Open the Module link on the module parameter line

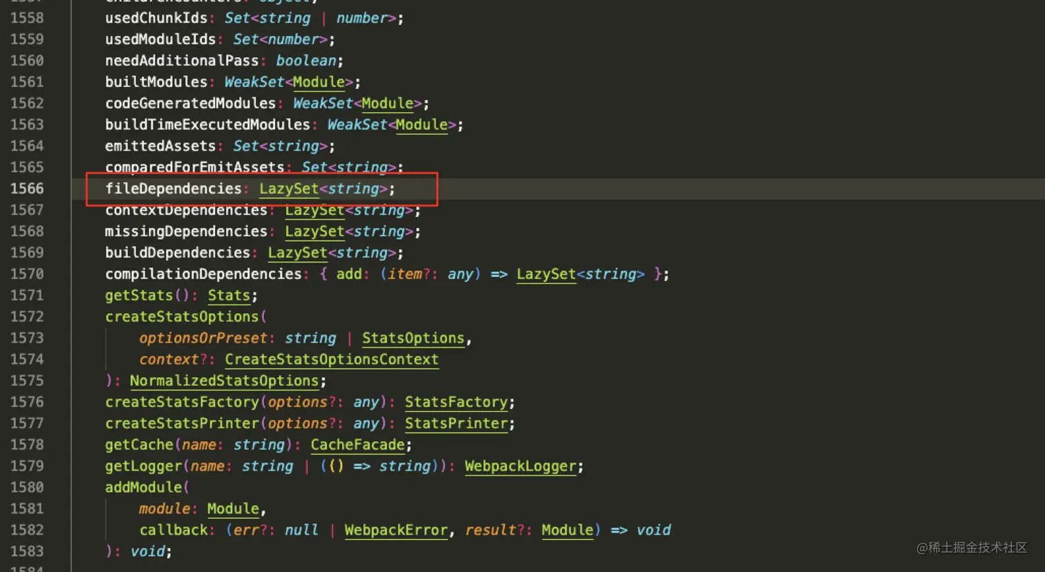(x=233, y=509)
